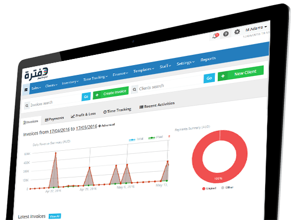Click the Daftra logo
Viewport: 296px width, 220px height.
[36, 74]
